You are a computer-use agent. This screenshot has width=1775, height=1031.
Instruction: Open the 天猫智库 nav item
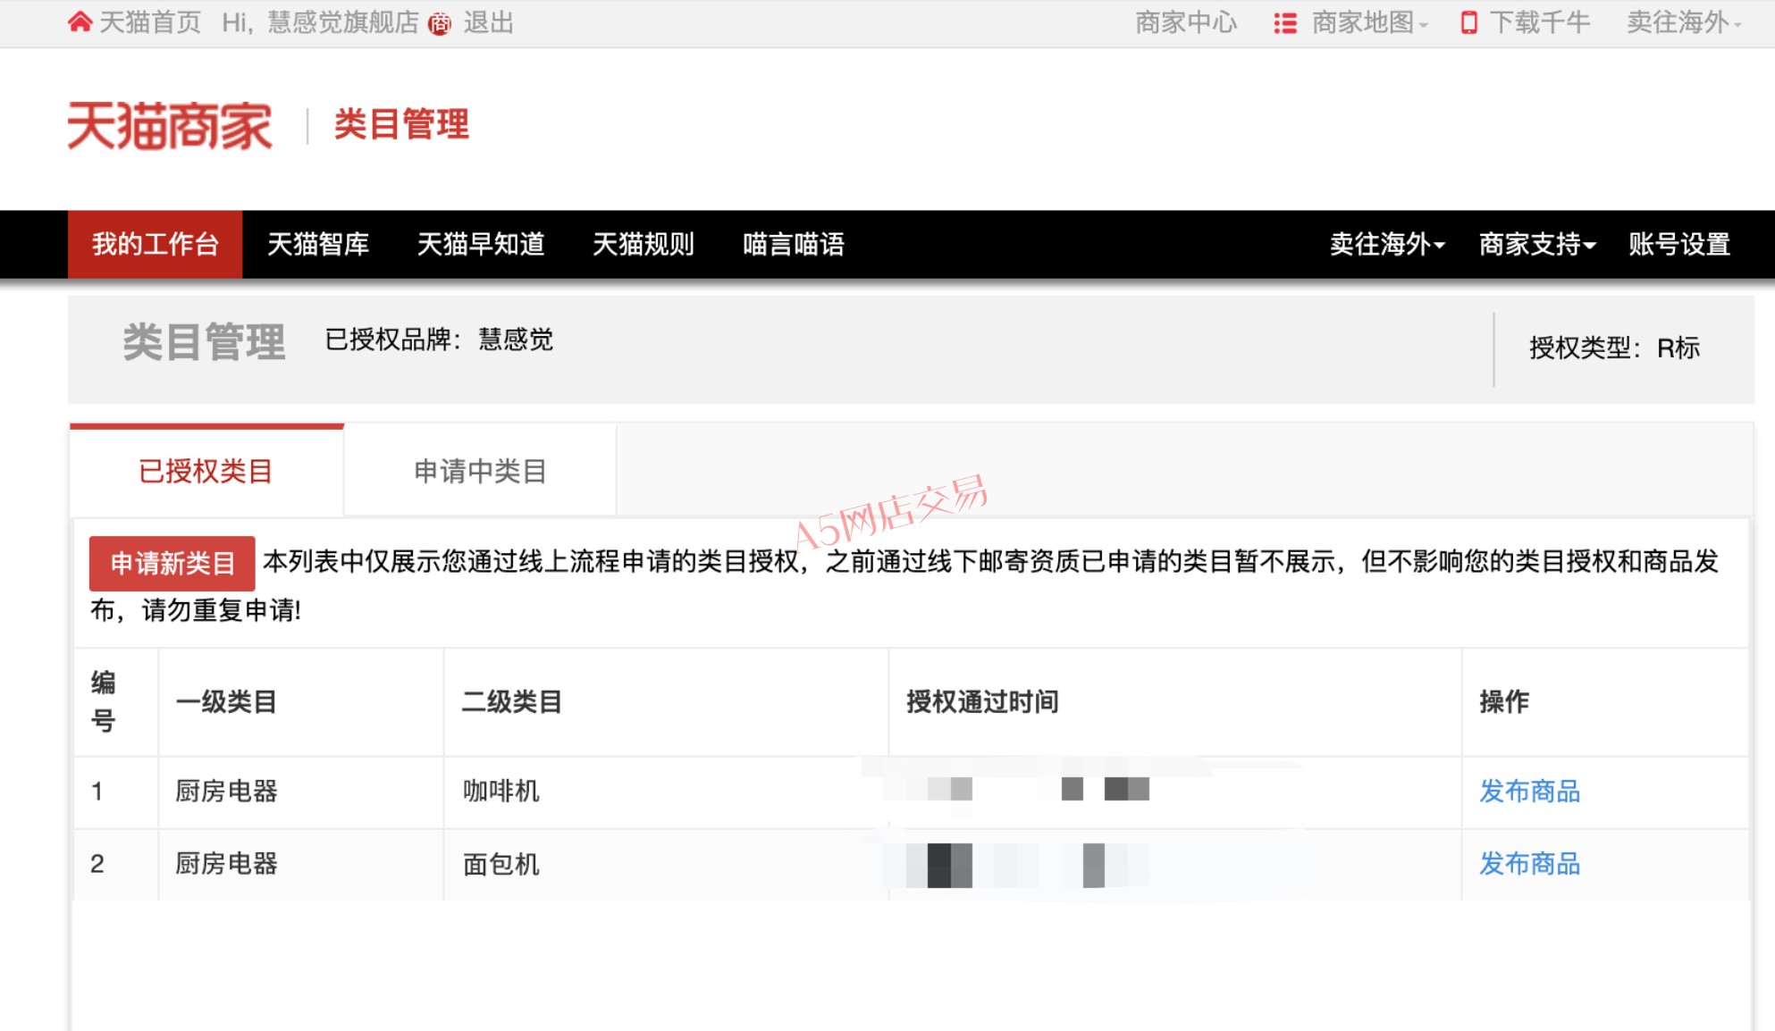point(318,244)
